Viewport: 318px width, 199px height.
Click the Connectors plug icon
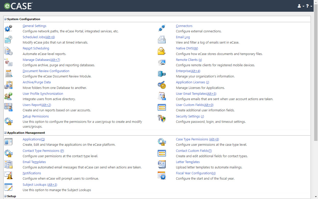click(162, 28)
